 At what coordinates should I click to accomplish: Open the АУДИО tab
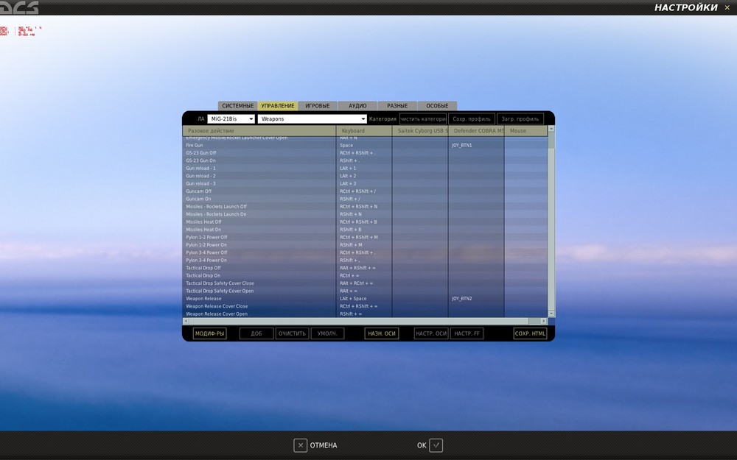(357, 105)
